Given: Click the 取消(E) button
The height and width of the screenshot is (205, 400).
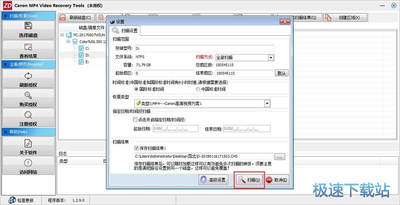Looking at the screenshot, I should (x=277, y=180).
